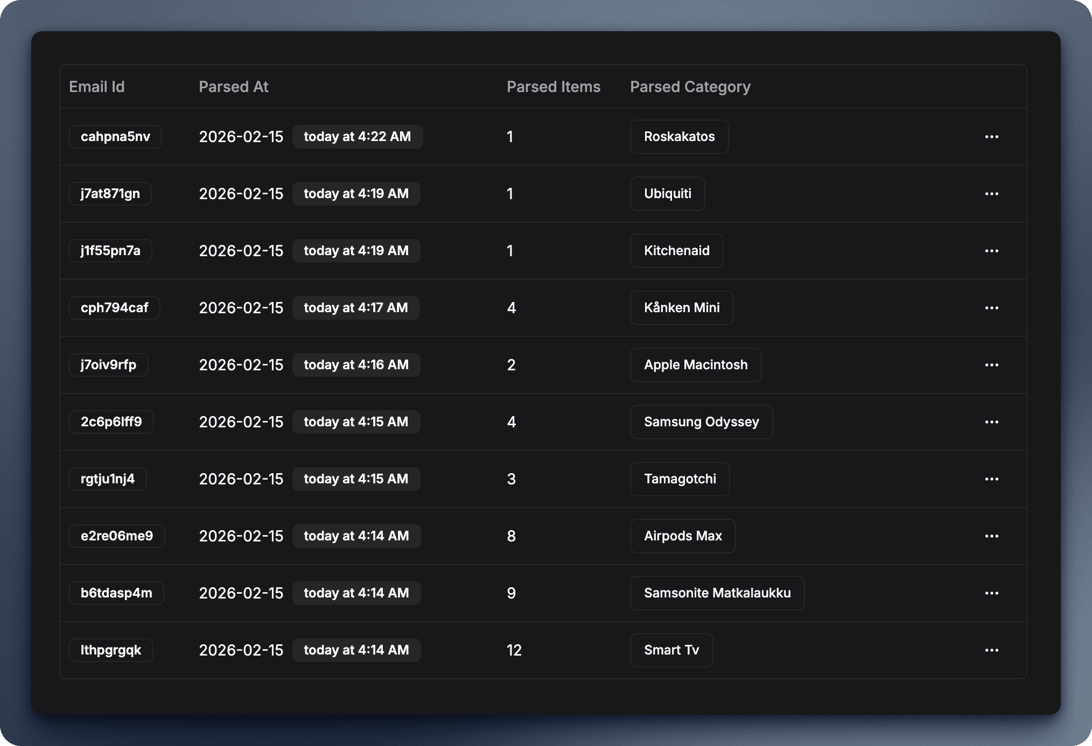
Task: Open actions menu for Samsung Odyssey row
Action: point(991,422)
